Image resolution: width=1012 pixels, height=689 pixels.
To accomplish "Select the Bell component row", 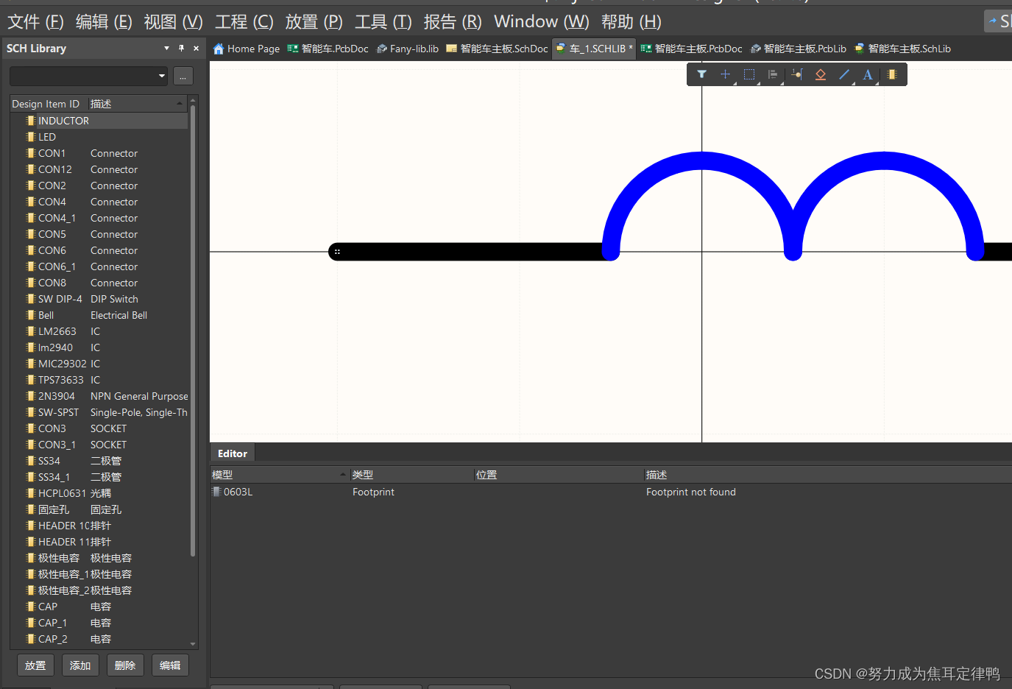I will 99,315.
